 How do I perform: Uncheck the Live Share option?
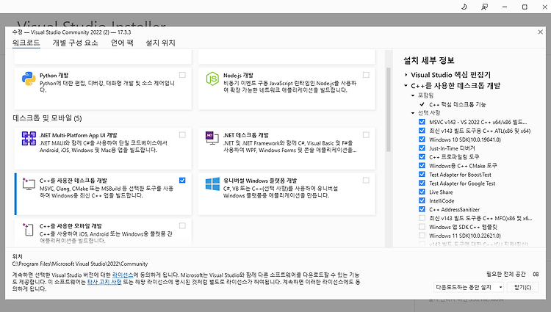[x=422, y=192]
